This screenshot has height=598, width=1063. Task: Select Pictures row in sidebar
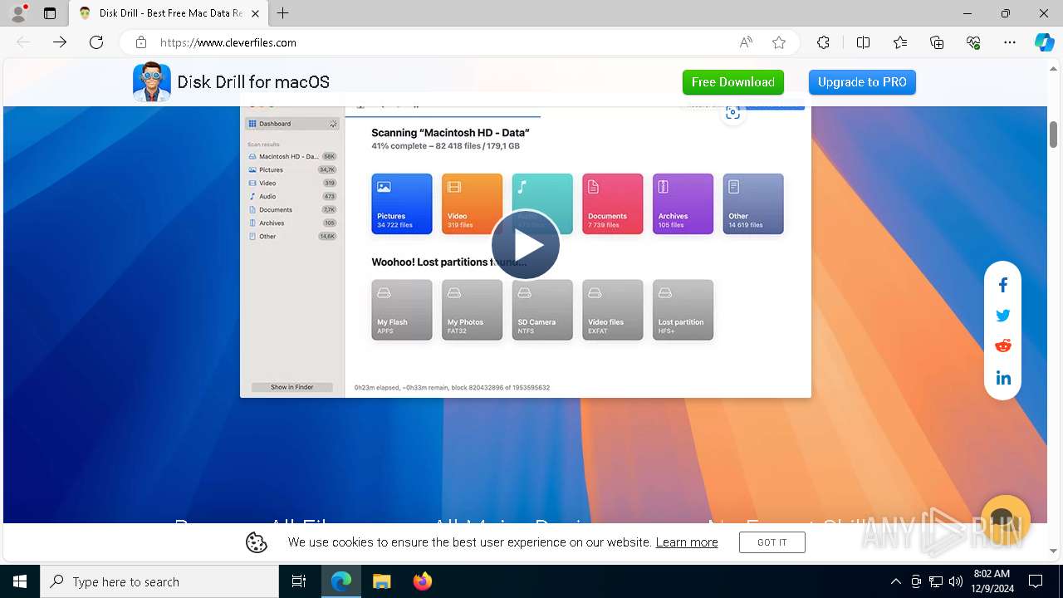click(x=292, y=169)
